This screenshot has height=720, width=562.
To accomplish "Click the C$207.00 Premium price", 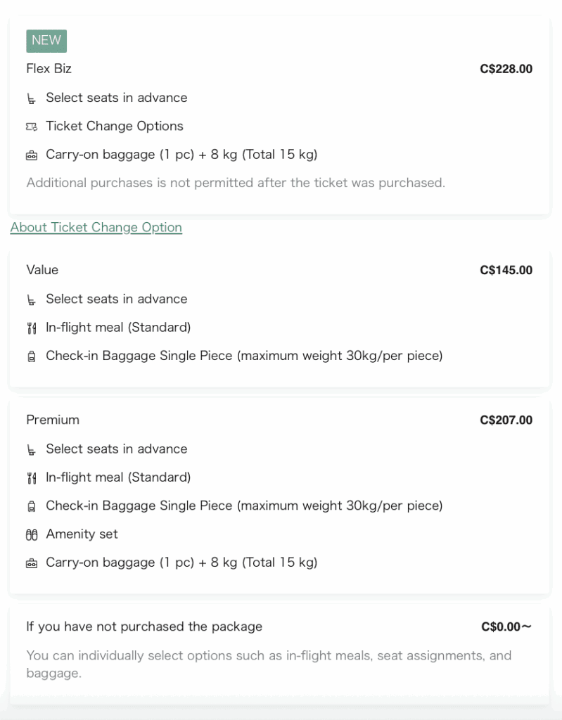I will click(x=506, y=420).
